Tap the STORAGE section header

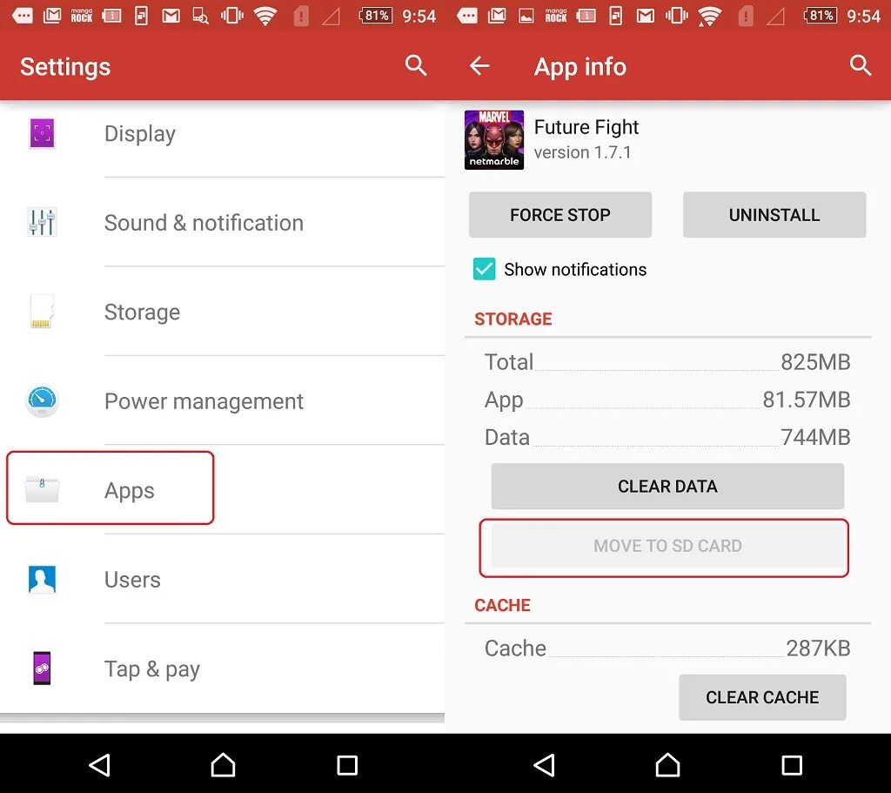[513, 319]
